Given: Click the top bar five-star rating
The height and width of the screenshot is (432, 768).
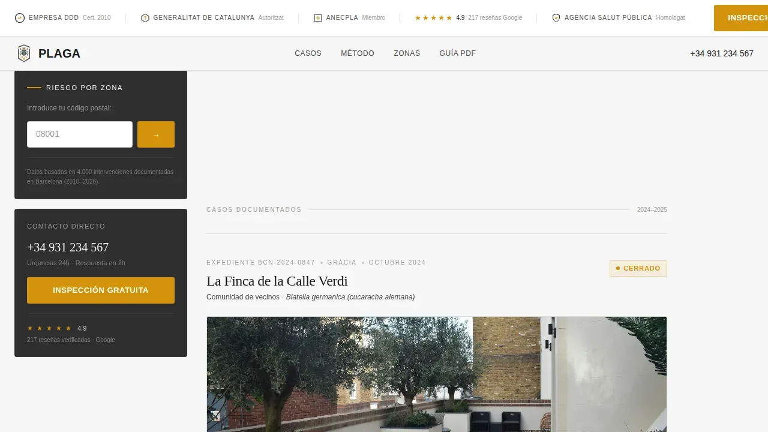Looking at the screenshot, I should (x=433, y=18).
